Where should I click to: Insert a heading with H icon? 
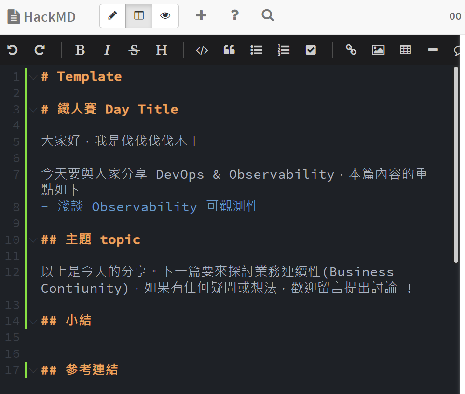(x=162, y=50)
